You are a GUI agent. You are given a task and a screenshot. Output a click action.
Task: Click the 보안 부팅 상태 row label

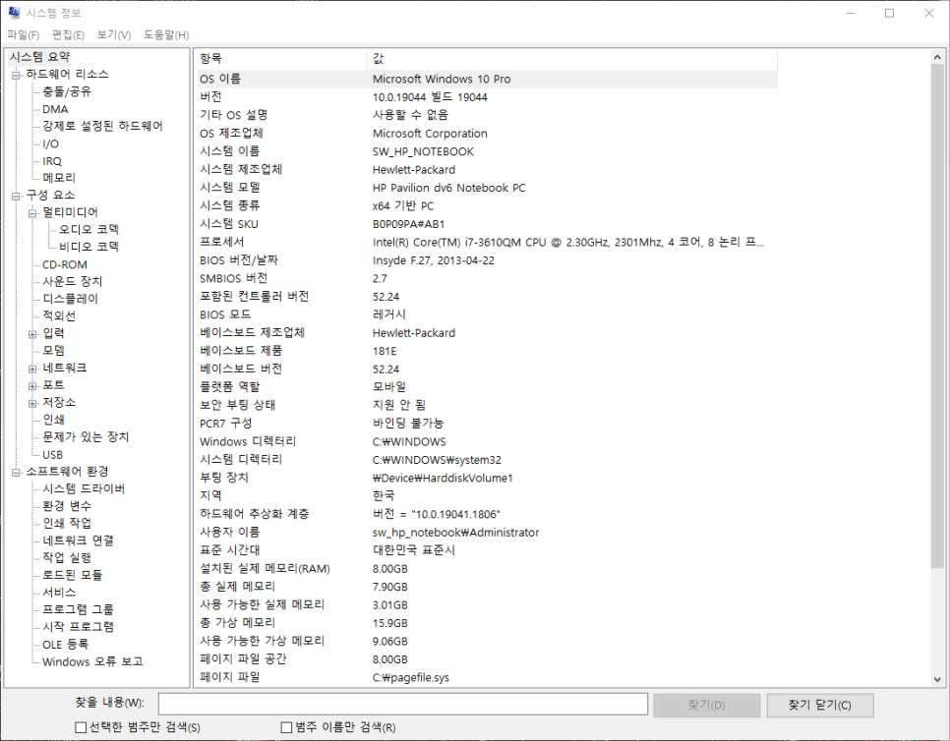coord(238,405)
